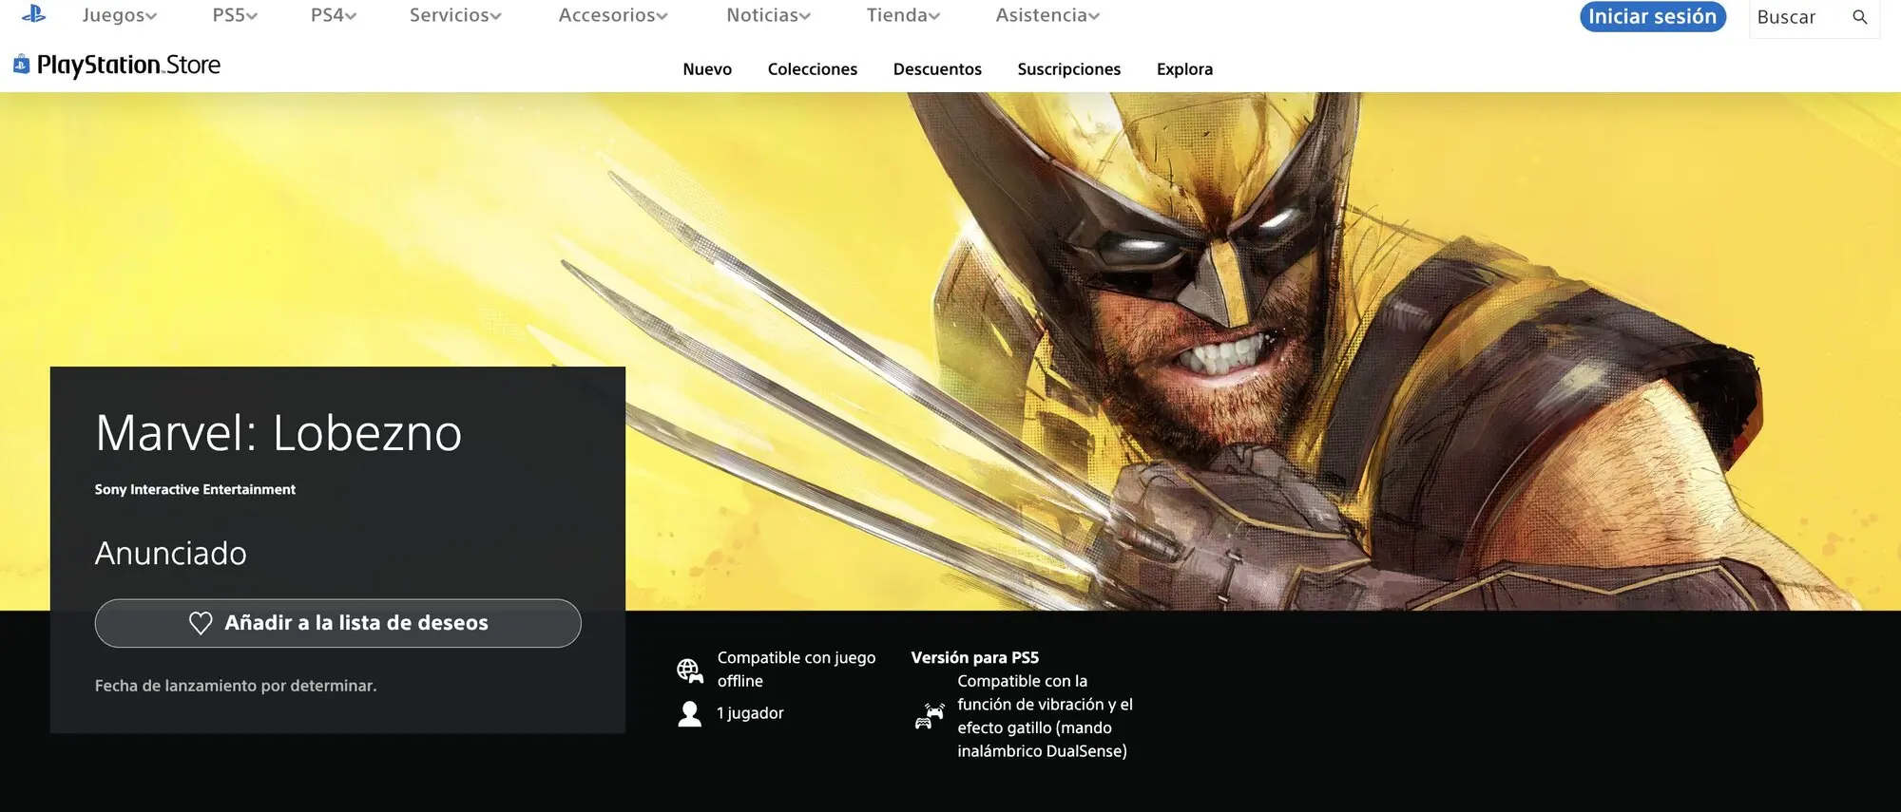Expand the Juegos dropdown menu
This screenshot has height=812, width=1901.
coord(120,15)
